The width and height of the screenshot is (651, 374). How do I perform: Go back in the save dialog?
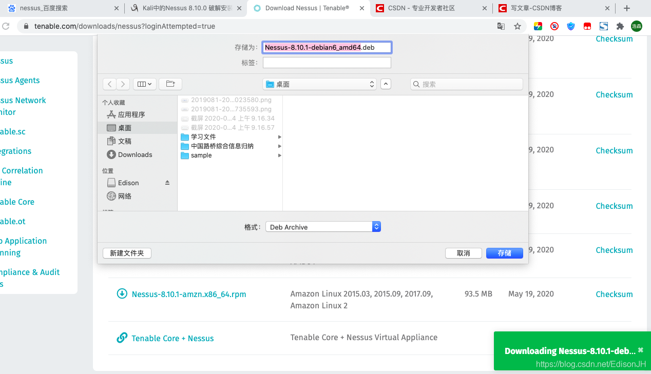(109, 84)
